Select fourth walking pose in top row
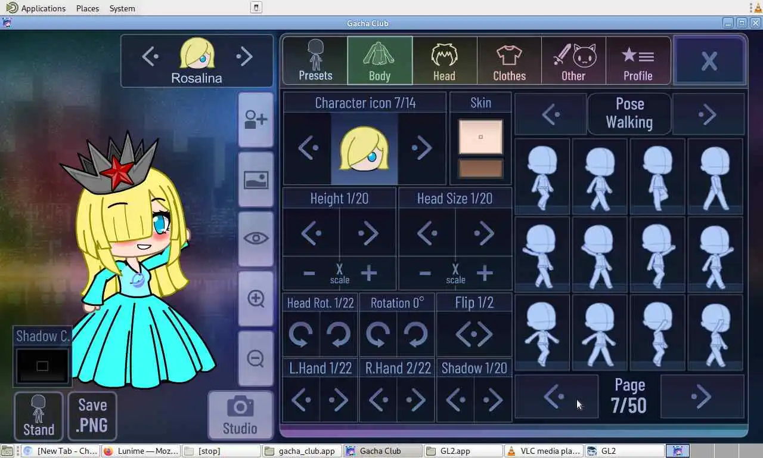Viewport: 763px width, 458px height. click(x=715, y=176)
